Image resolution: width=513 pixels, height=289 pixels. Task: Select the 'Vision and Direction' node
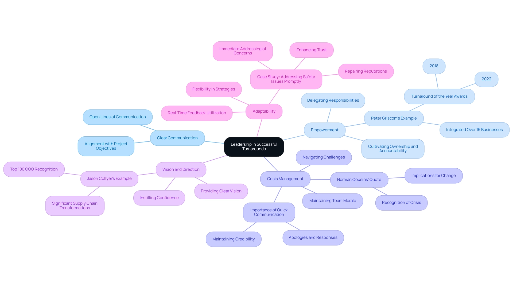(181, 169)
